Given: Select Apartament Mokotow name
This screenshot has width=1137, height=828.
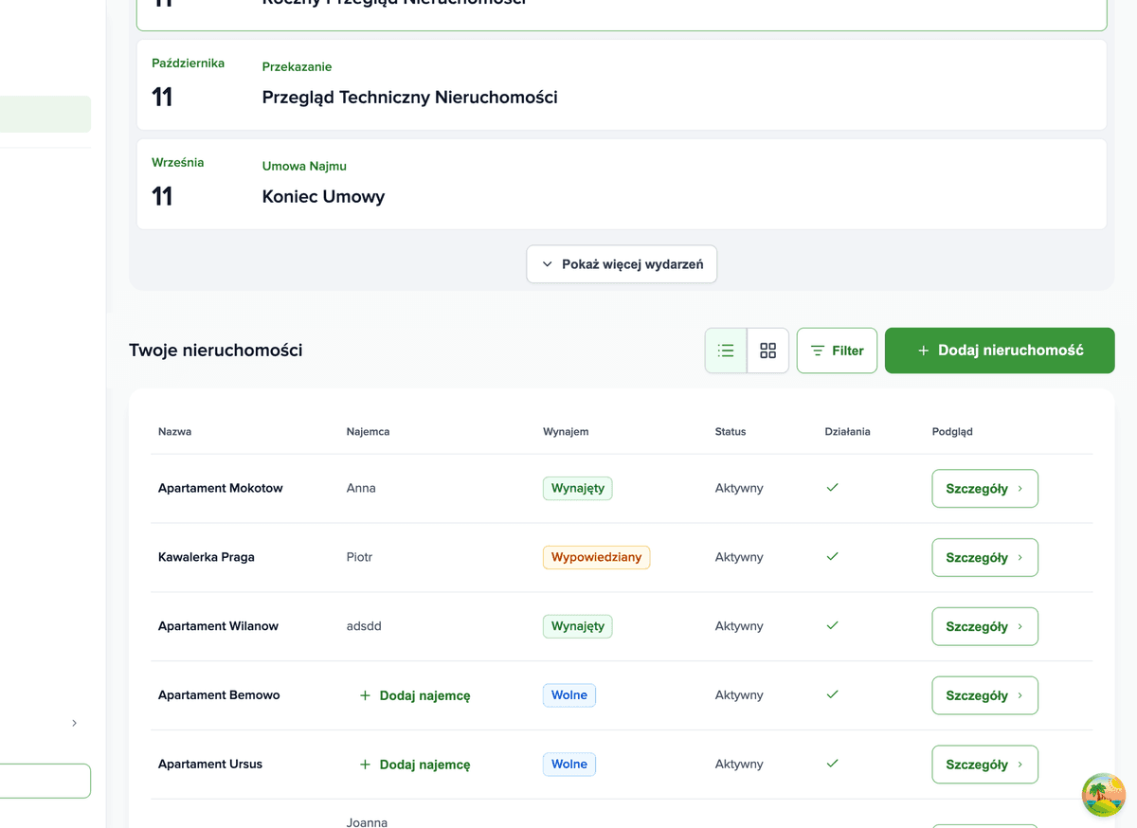Looking at the screenshot, I should coord(221,489).
